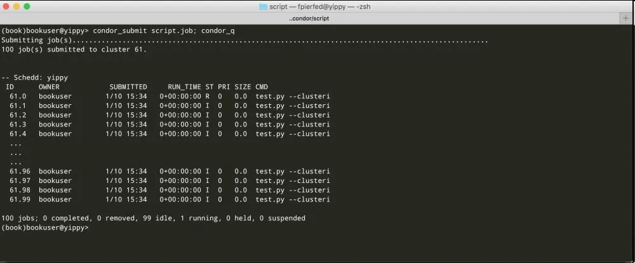This screenshot has height=263, width=635.
Task: Click the SIZE column header
Action: pos(243,87)
